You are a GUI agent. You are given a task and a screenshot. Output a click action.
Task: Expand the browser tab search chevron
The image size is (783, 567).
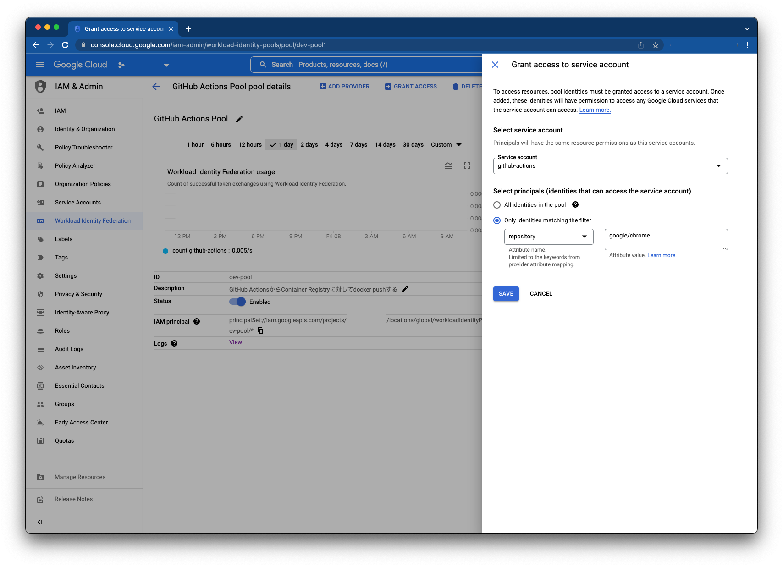pos(747,29)
